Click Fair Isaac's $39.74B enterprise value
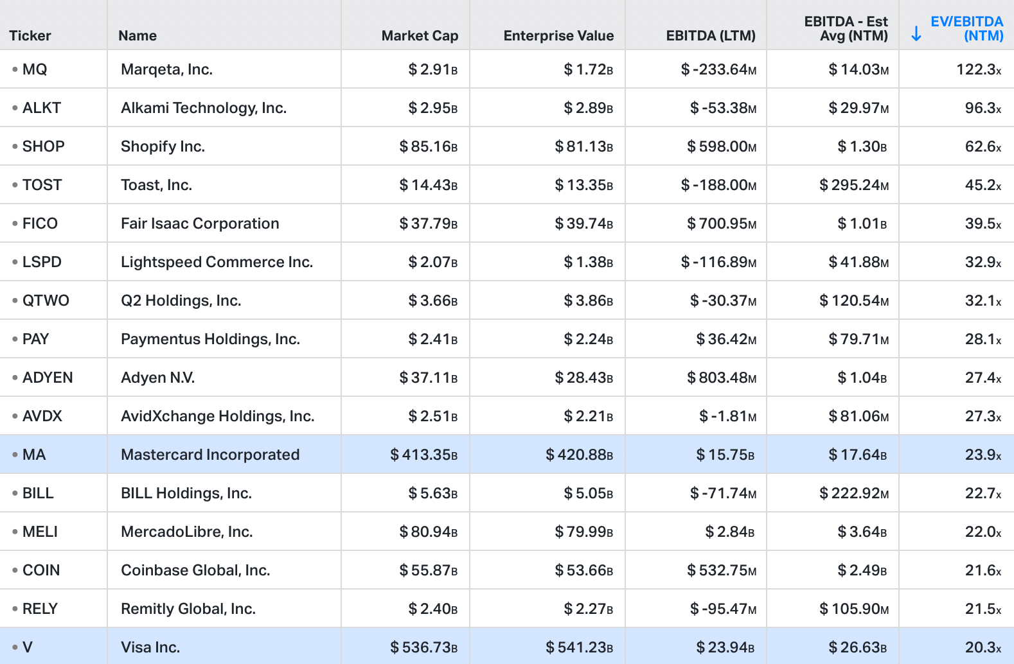The width and height of the screenshot is (1014, 664). tap(584, 223)
